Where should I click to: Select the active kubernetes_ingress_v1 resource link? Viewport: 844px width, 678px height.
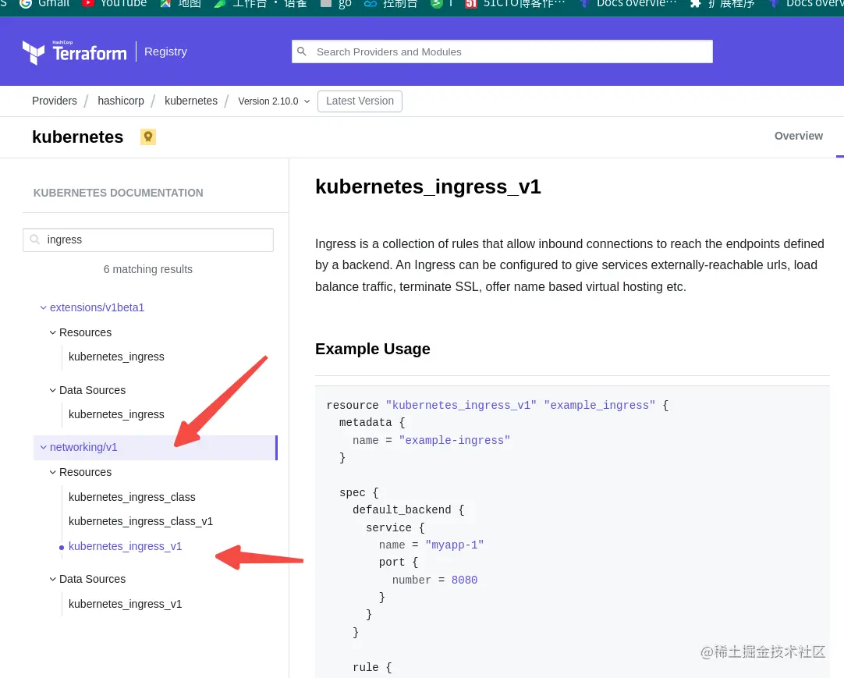point(125,546)
